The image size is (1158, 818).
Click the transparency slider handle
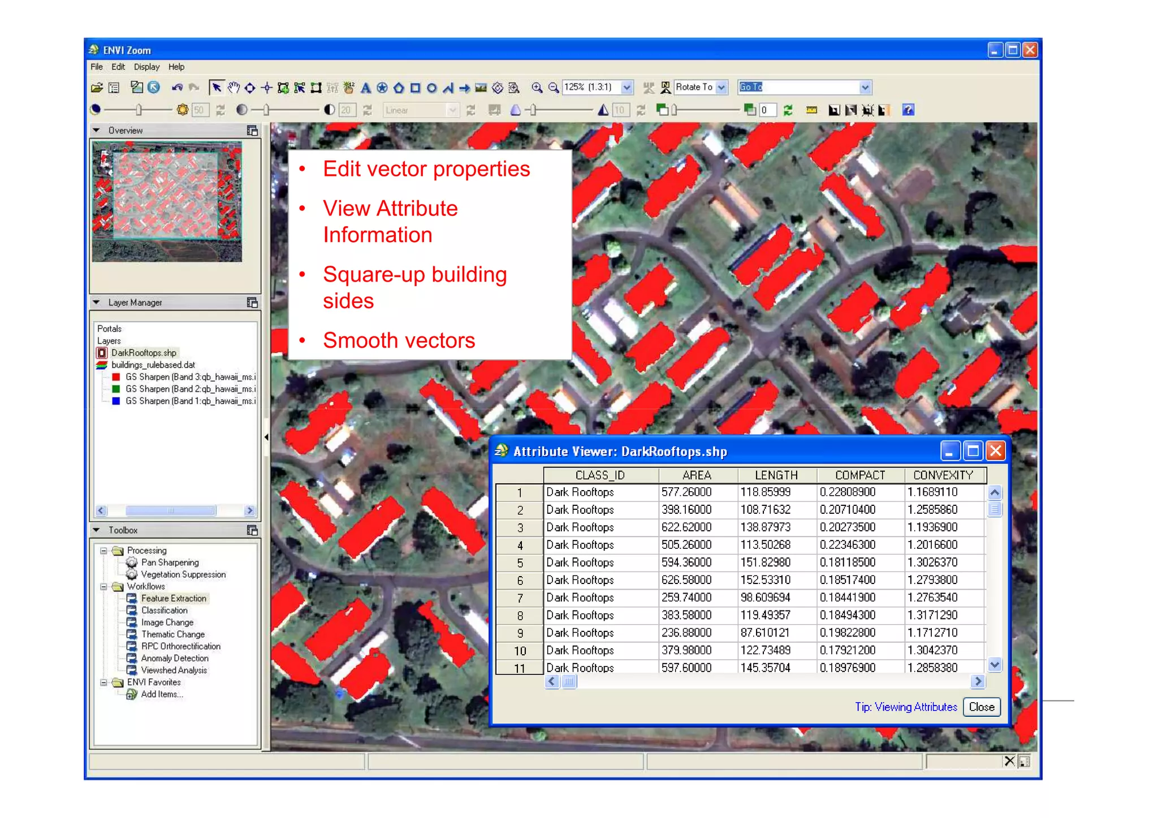coord(674,110)
